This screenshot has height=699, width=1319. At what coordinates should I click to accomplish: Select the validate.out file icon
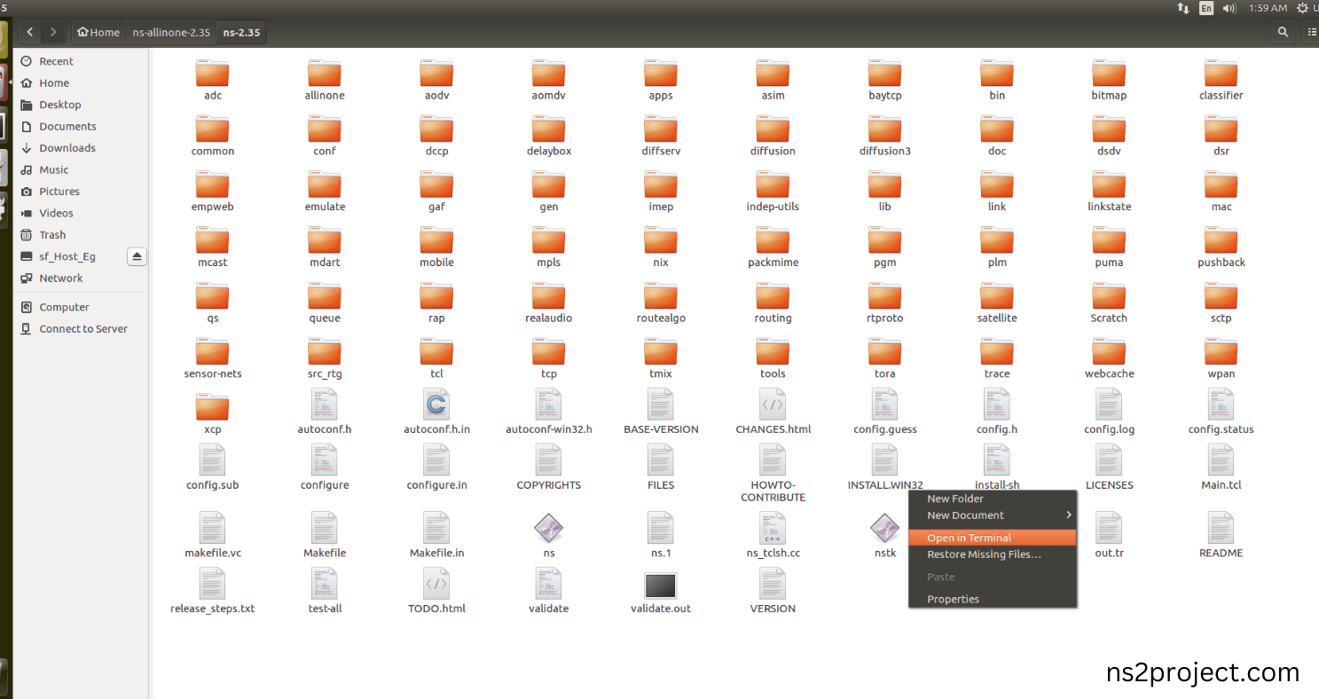pos(660,585)
